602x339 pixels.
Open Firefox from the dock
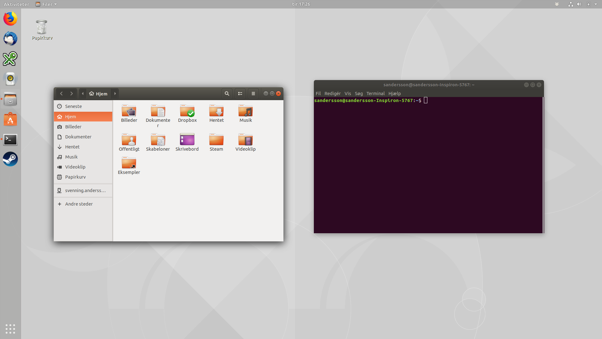tap(10, 19)
